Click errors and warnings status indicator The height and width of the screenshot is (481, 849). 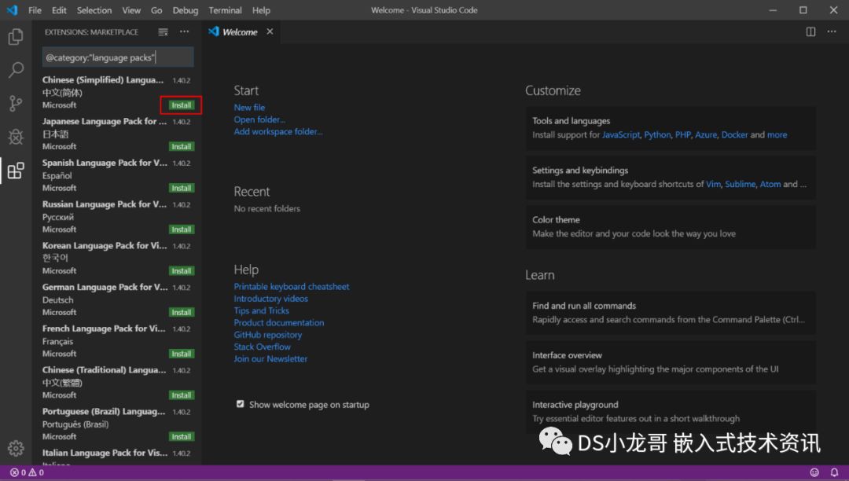click(x=27, y=472)
